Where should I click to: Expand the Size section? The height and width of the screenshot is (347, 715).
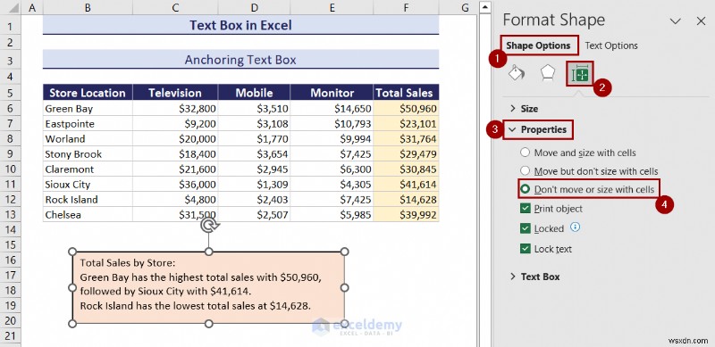click(525, 108)
